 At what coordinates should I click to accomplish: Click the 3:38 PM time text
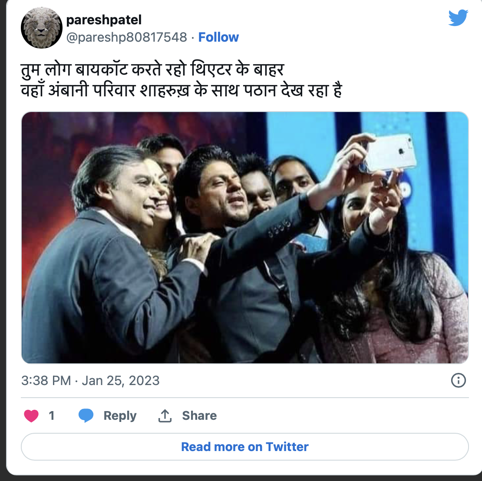coord(46,381)
